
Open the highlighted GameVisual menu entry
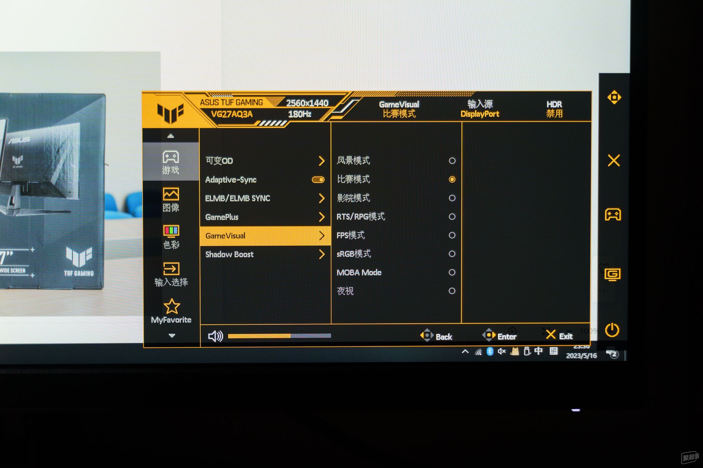coord(265,236)
